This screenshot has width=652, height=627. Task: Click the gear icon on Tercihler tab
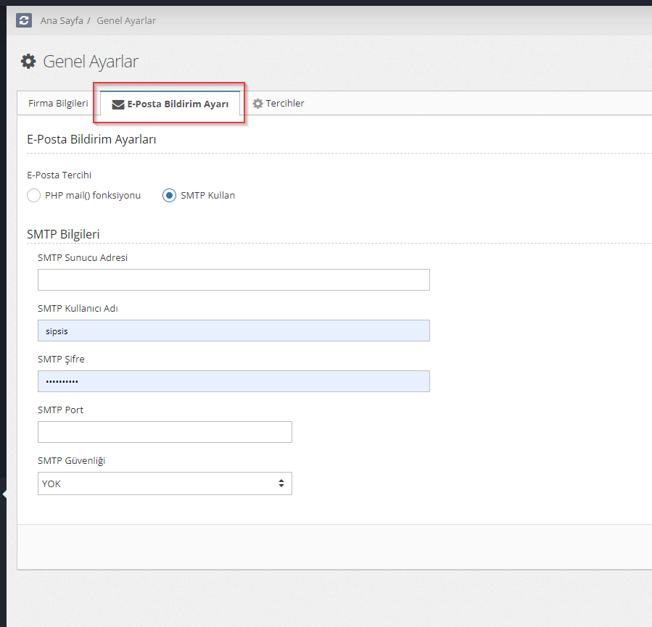[x=257, y=104]
